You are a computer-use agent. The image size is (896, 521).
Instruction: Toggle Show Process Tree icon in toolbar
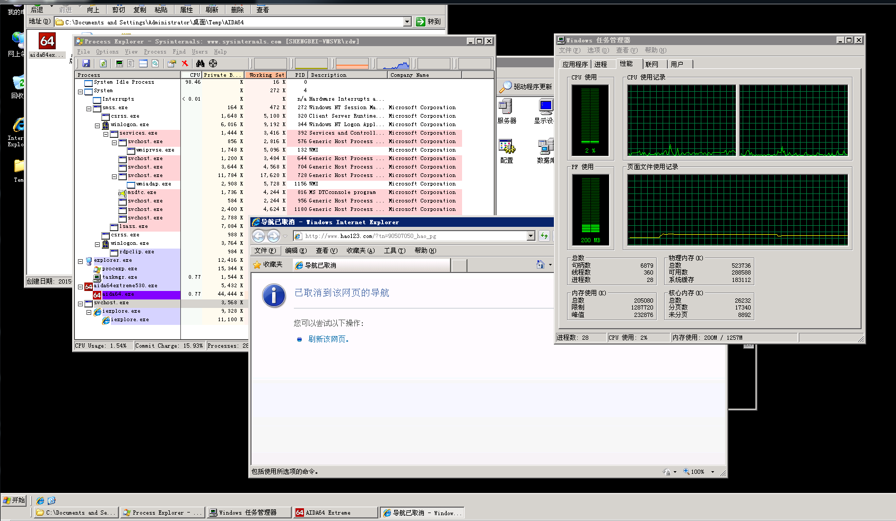131,64
